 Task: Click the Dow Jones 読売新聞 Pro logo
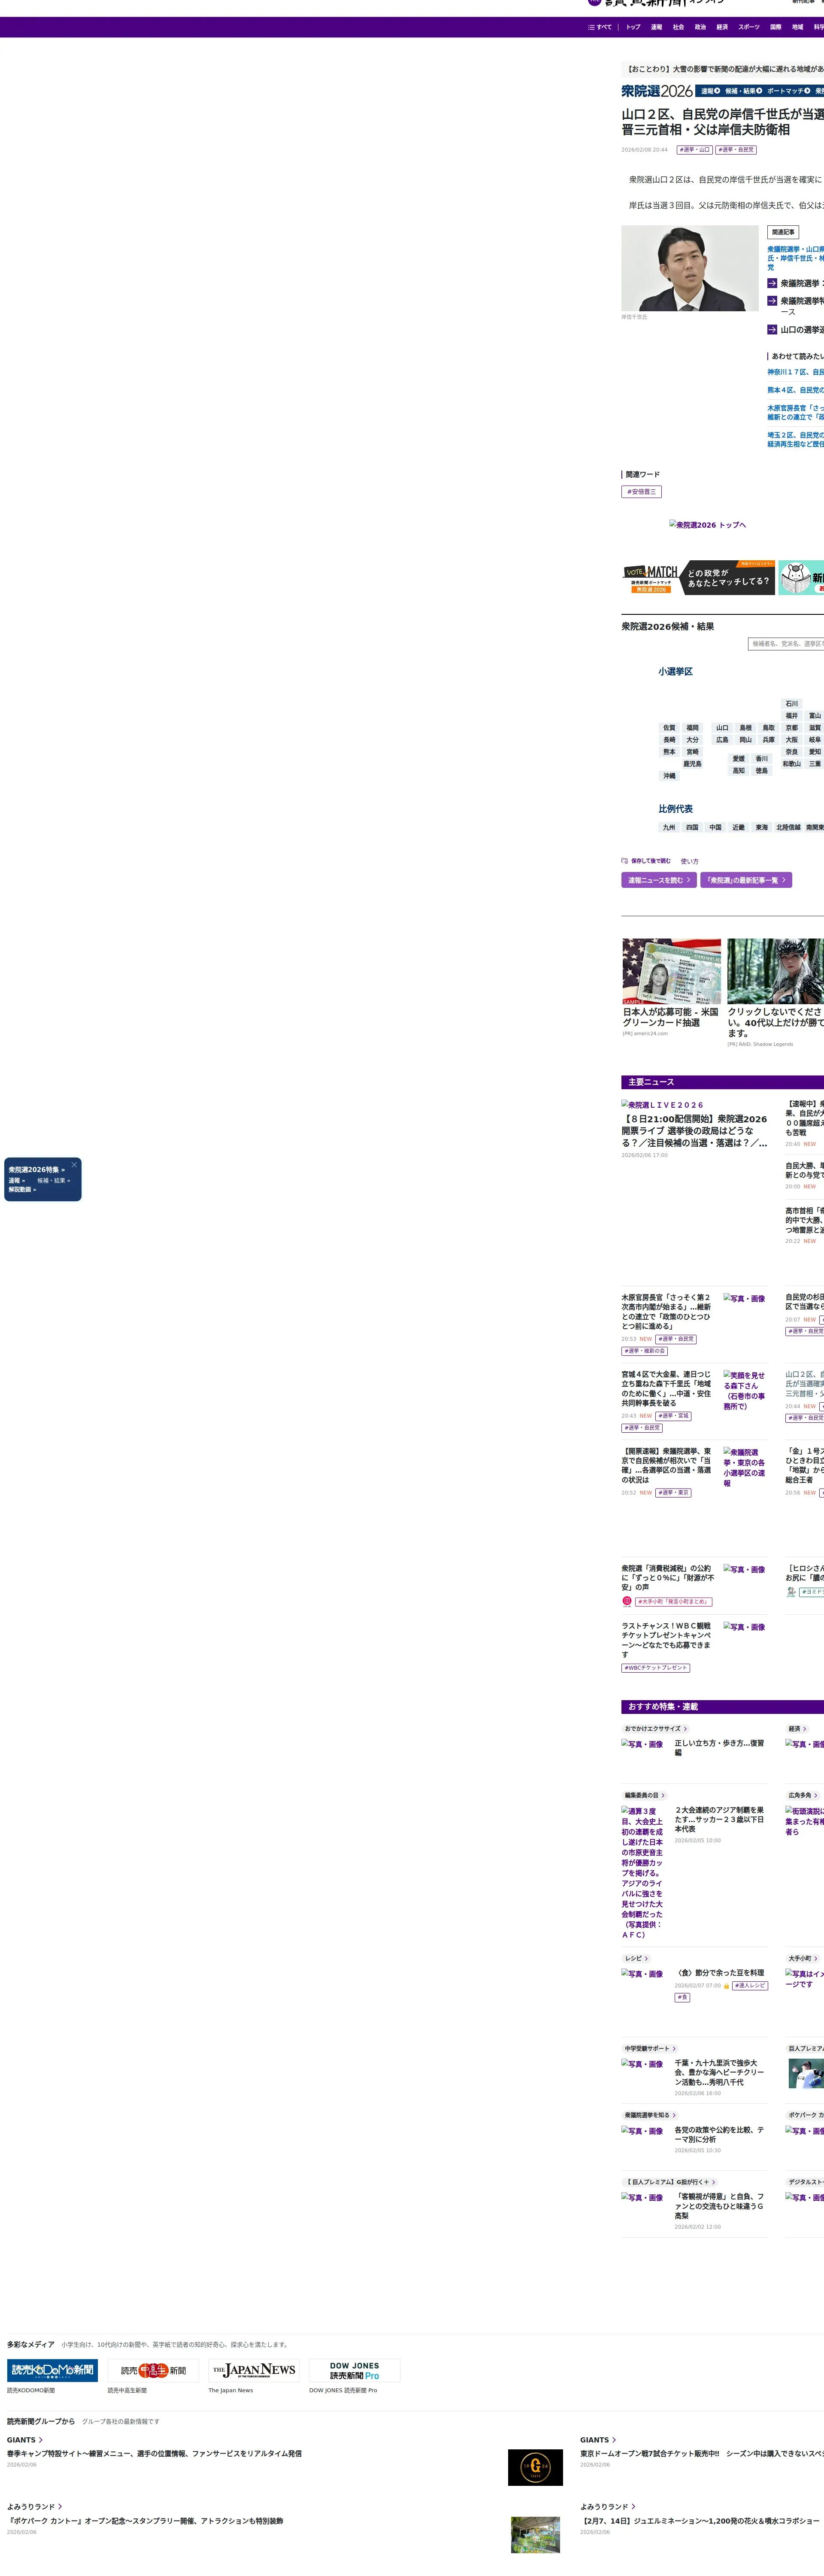pos(354,2370)
